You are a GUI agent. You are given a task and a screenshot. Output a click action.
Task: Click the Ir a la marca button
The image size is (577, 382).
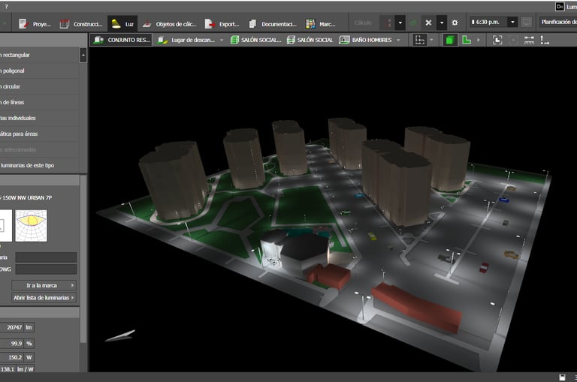point(44,285)
